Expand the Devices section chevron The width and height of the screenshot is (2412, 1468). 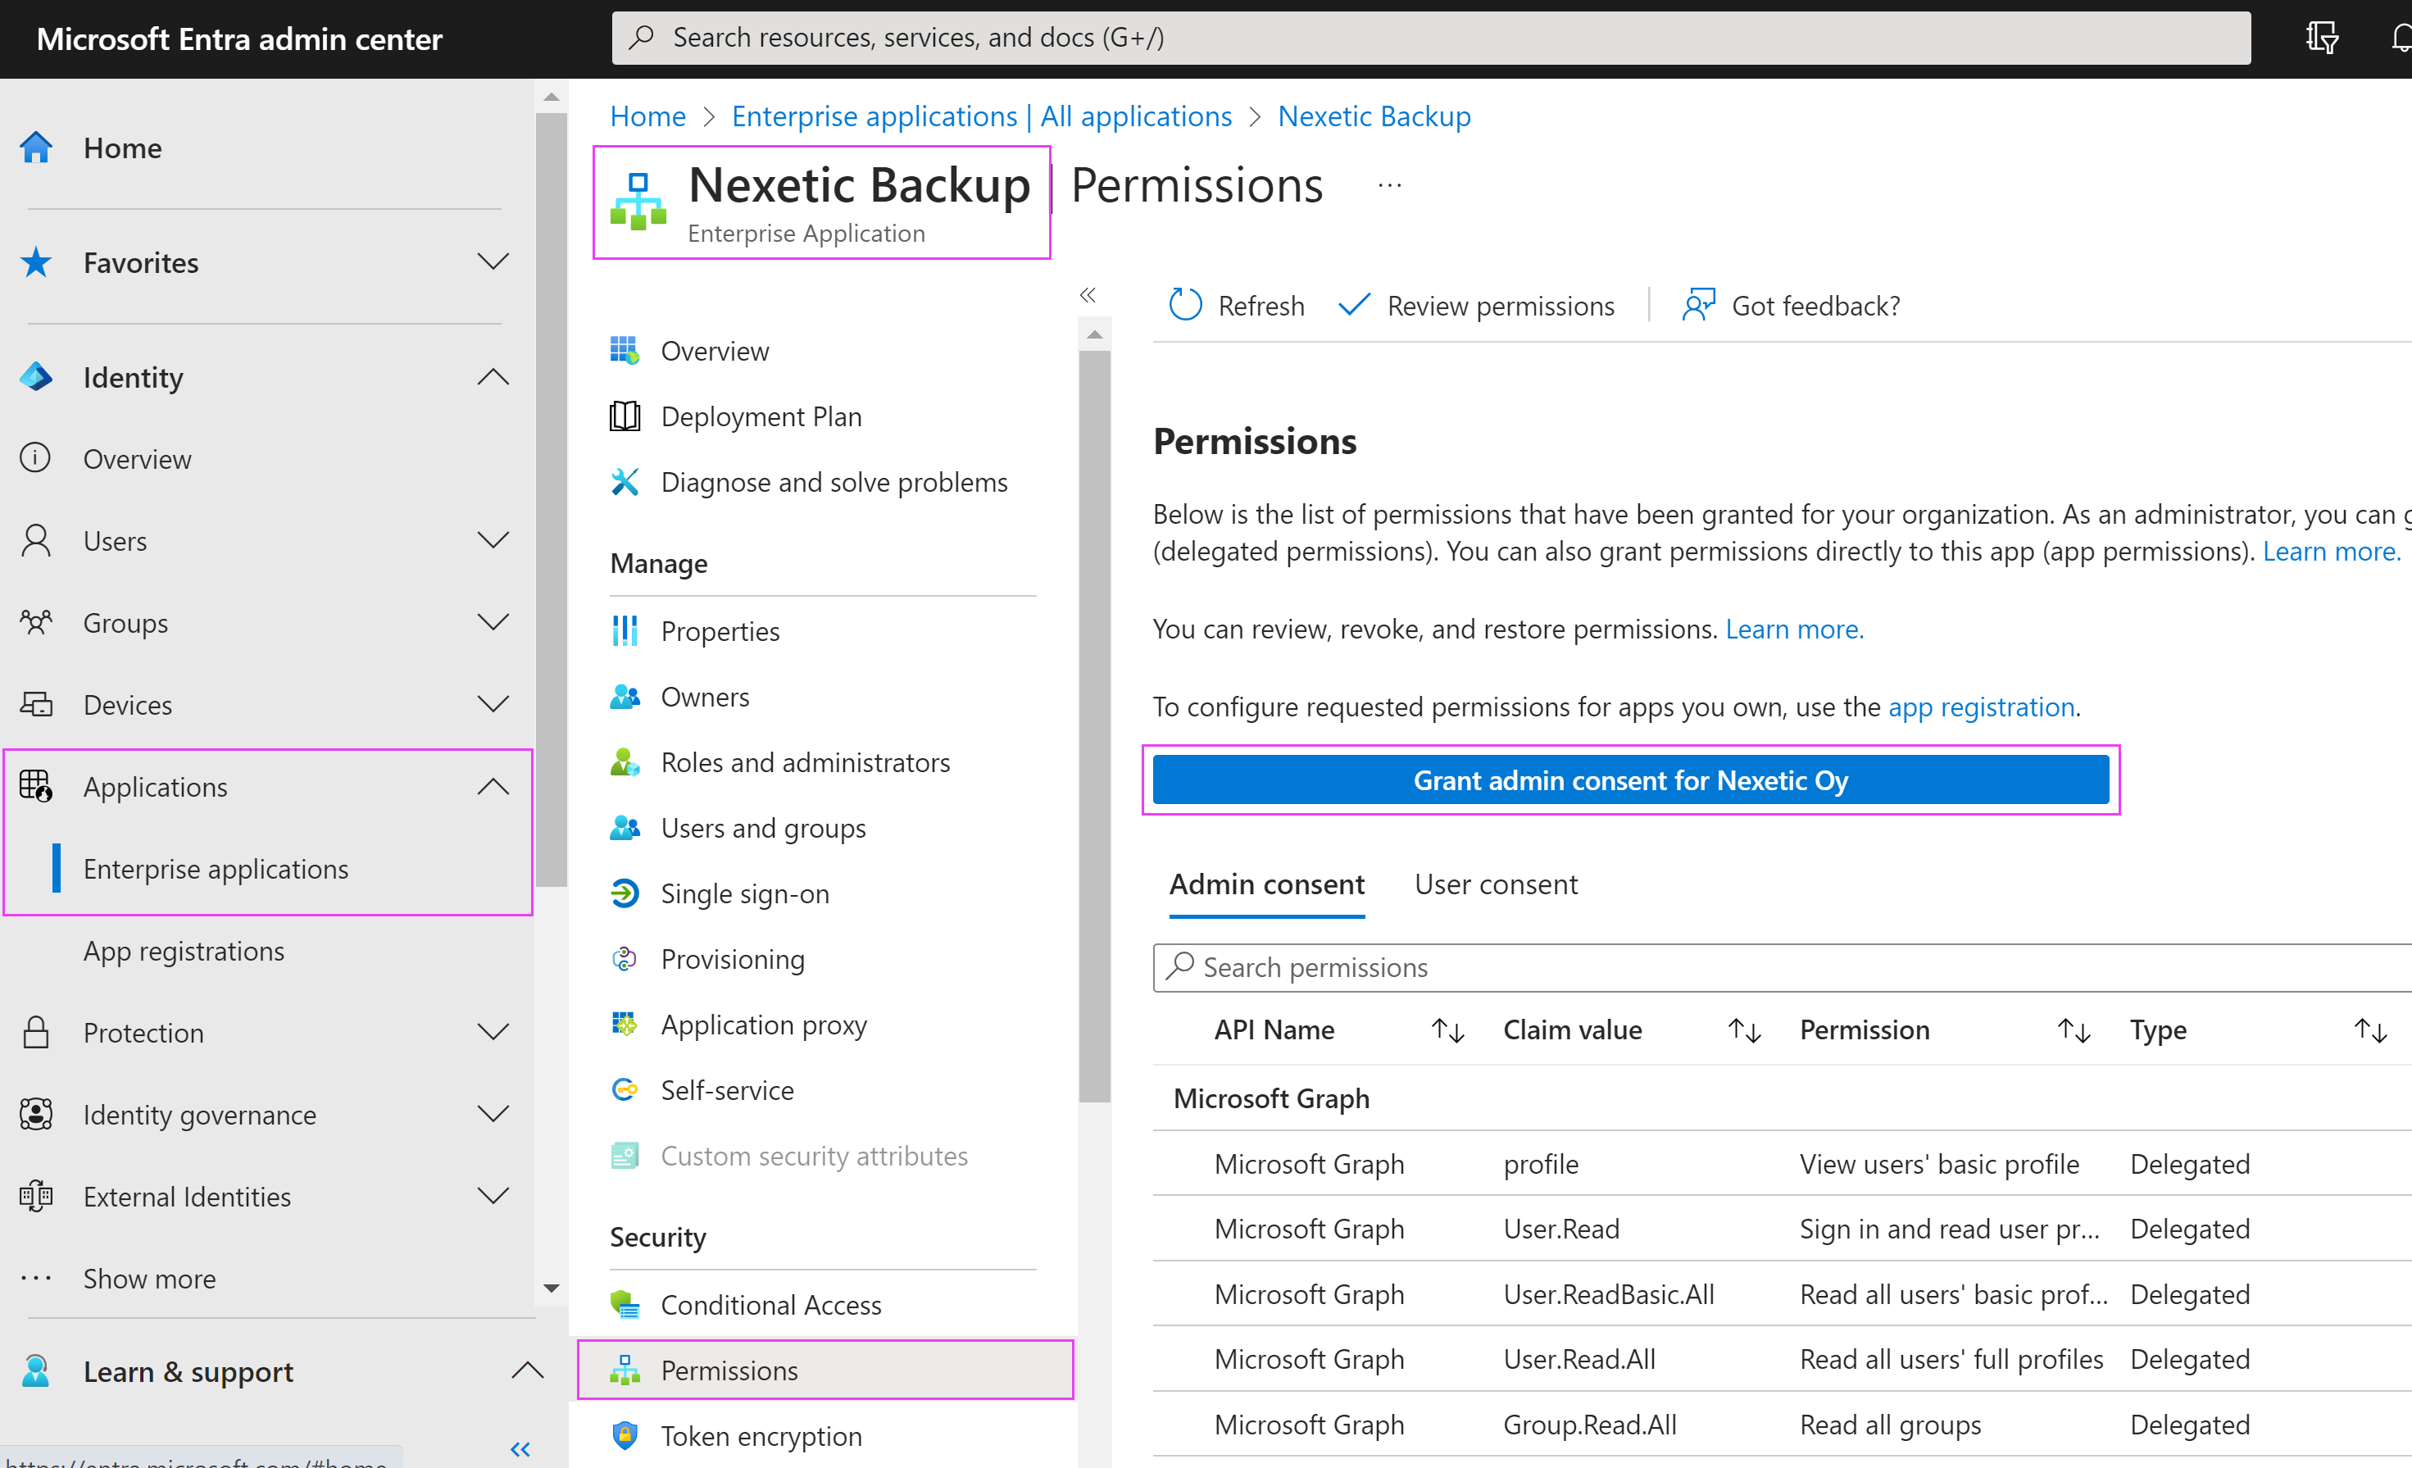coord(493,704)
